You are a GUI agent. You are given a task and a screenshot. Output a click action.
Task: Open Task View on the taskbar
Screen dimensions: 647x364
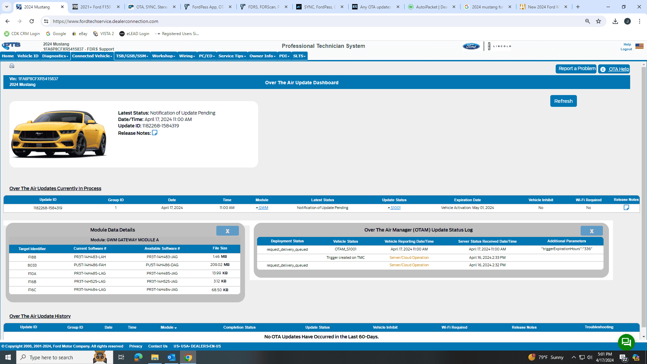point(121,357)
